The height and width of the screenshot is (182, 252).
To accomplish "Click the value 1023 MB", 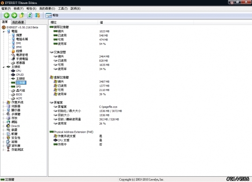I will click(104, 32).
